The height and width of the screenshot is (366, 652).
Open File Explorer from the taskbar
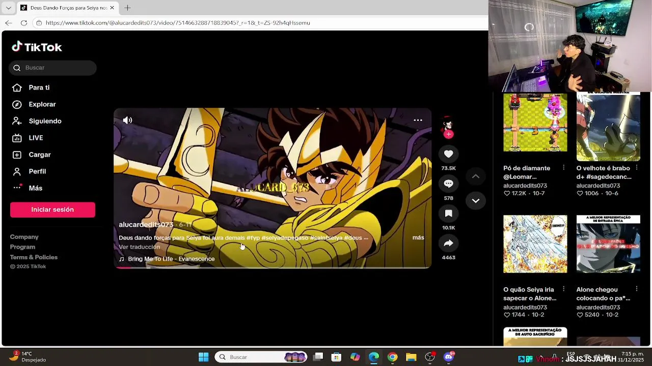411,357
